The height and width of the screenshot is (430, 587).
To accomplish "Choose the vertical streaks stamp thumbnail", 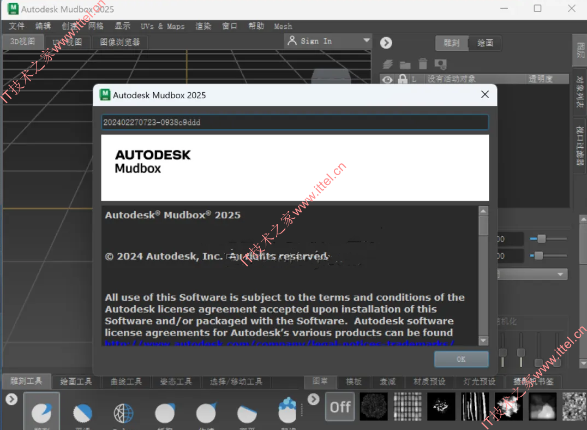I will click(x=475, y=407).
